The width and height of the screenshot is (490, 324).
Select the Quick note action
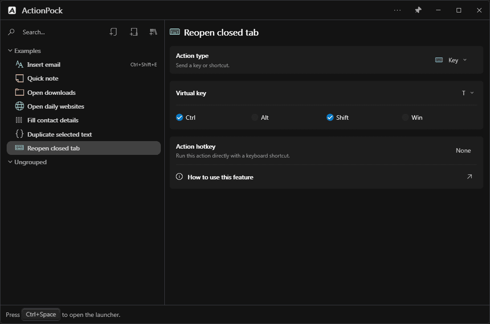[84, 78]
